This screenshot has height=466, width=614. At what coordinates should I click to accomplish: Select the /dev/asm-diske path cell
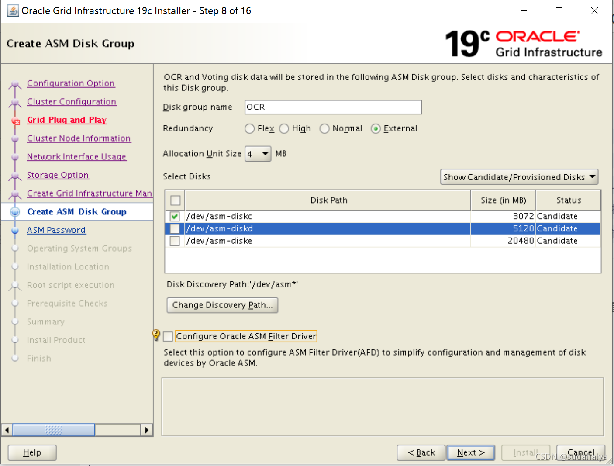[x=328, y=241]
